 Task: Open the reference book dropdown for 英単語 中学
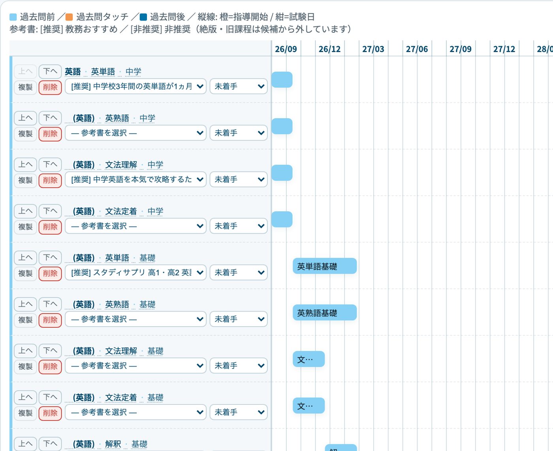coord(135,86)
